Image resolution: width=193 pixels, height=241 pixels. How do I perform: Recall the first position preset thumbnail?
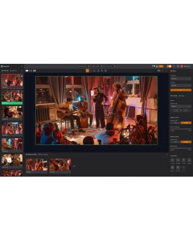pos(36,166)
